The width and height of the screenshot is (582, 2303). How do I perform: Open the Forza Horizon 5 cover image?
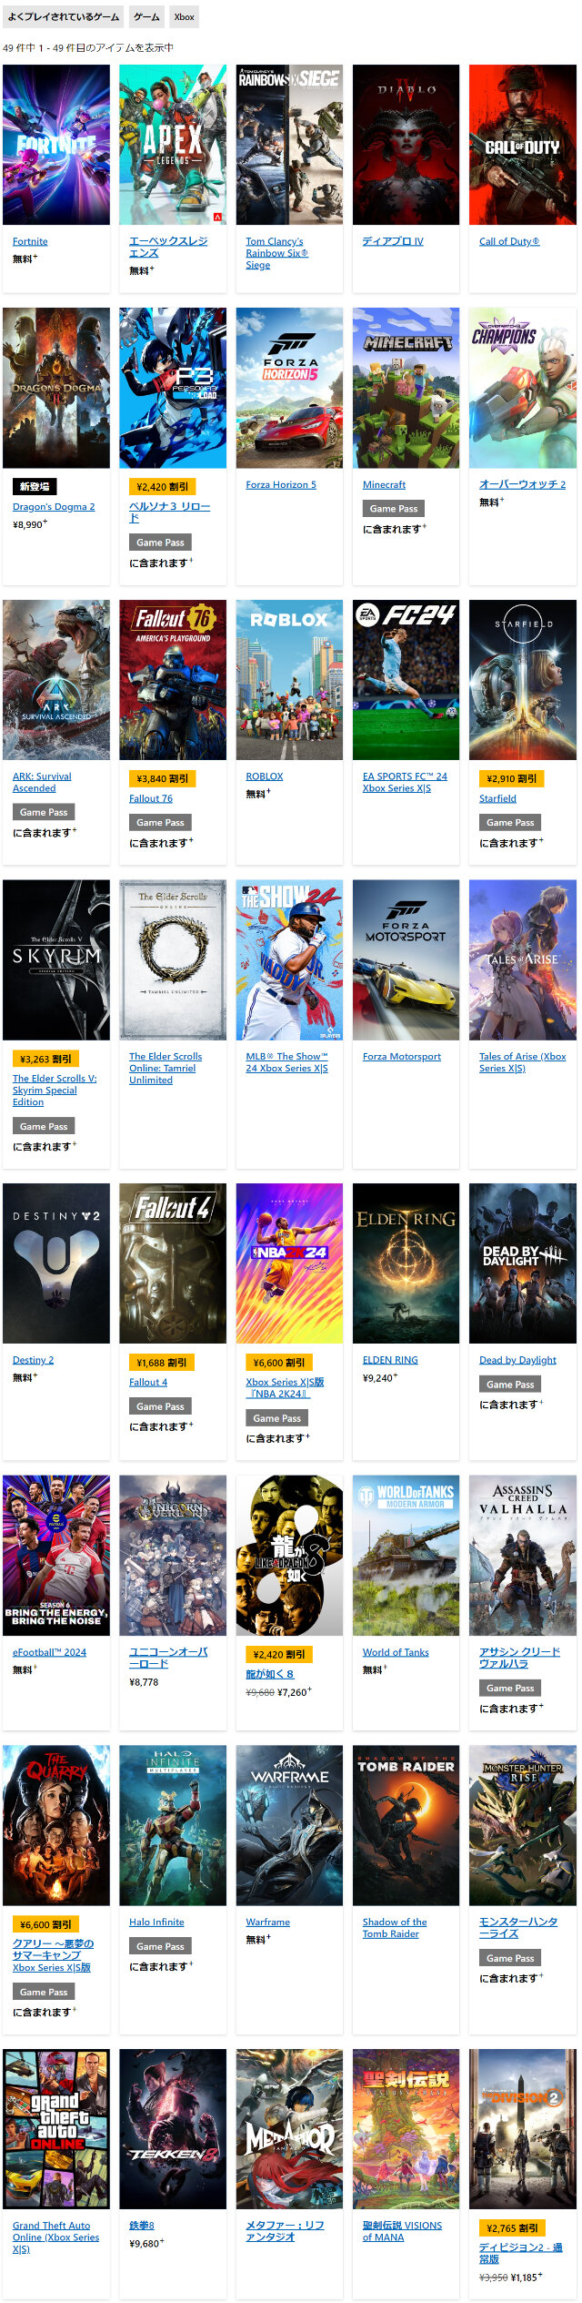(289, 388)
